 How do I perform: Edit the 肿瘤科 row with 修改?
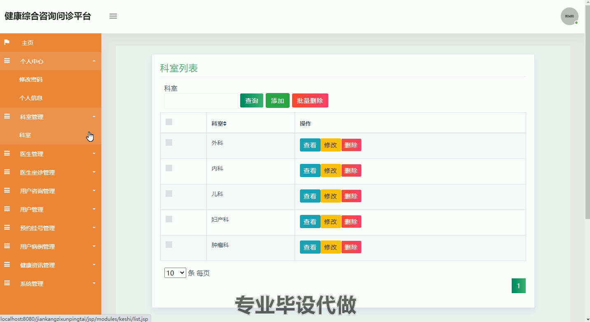point(330,247)
